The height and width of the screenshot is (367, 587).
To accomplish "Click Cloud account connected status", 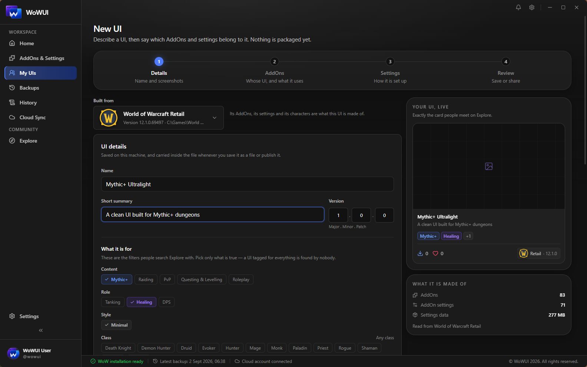I will [263, 361].
